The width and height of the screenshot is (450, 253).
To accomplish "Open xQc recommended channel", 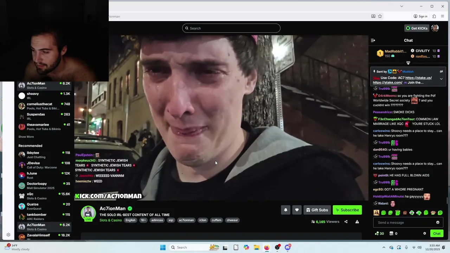I will pos(45,196).
